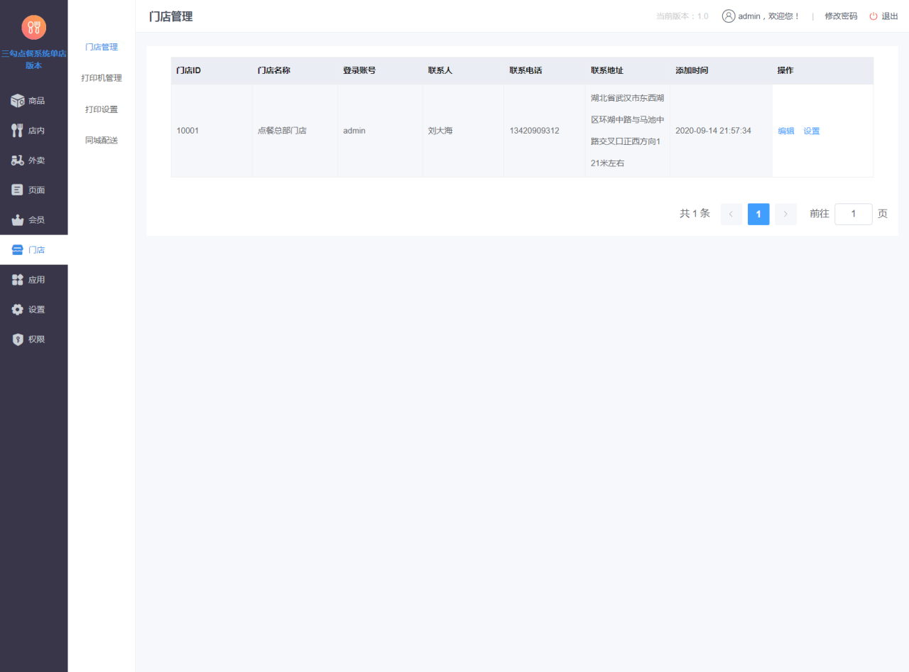Click the 退出 logout power icon

point(873,16)
